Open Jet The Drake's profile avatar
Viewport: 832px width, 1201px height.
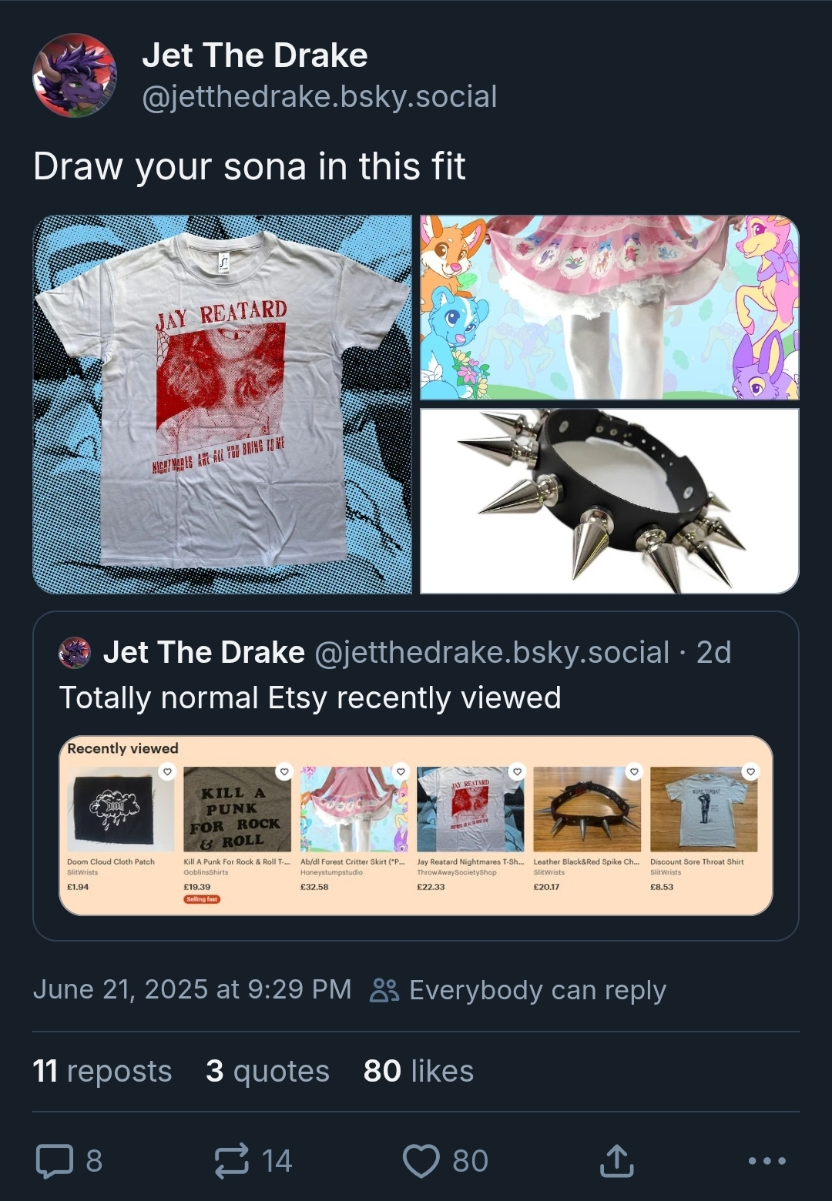coord(75,75)
